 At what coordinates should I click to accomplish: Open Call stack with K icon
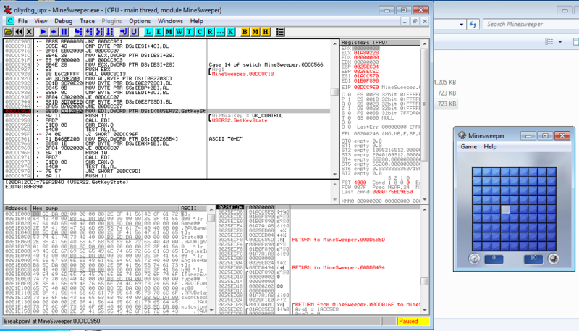[231, 32]
